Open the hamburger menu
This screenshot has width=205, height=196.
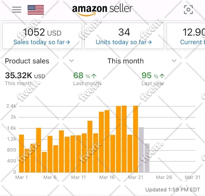pos(17,9)
